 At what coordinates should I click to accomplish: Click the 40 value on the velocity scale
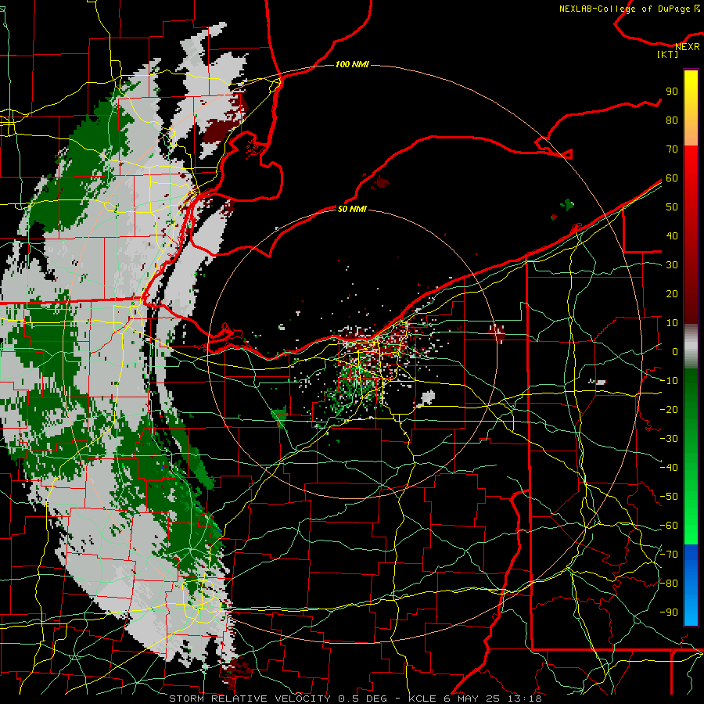(672, 236)
